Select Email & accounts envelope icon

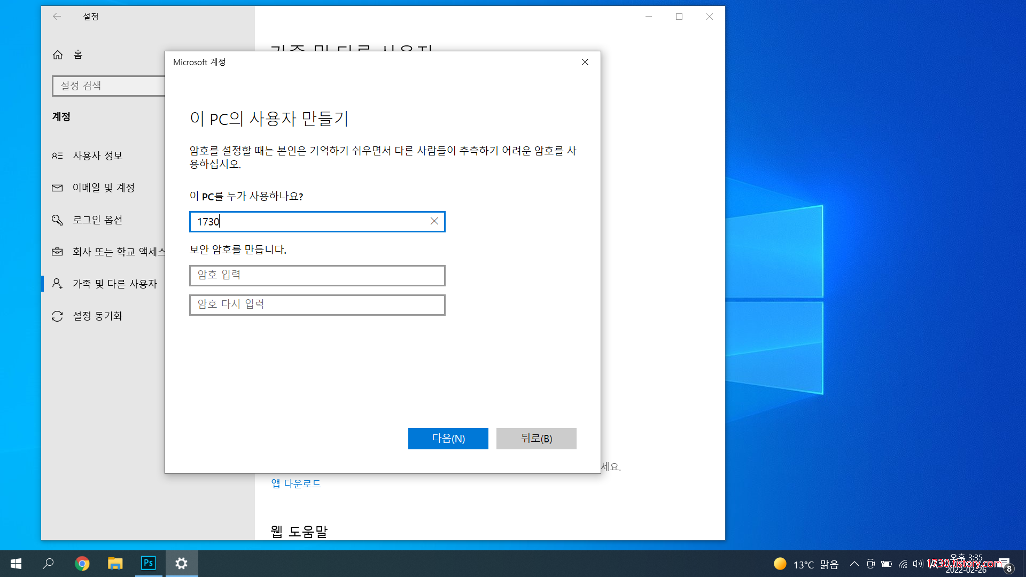click(57, 188)
